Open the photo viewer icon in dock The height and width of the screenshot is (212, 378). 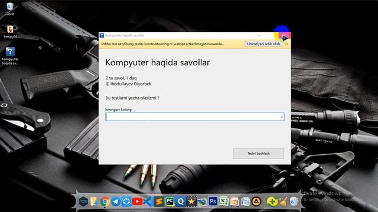(x=202, y=201)
